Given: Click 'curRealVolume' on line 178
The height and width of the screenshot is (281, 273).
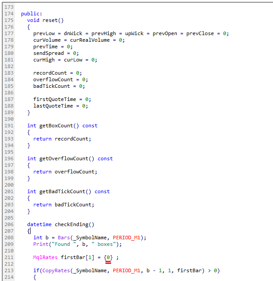Looking at the screenshot, I should click(90, 40).
